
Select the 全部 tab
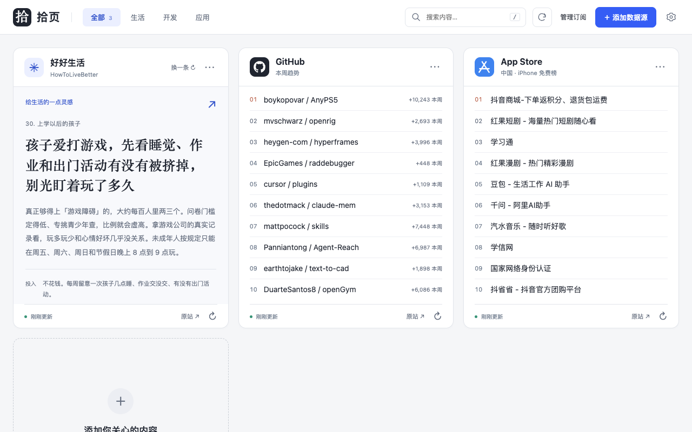point(102,17)
